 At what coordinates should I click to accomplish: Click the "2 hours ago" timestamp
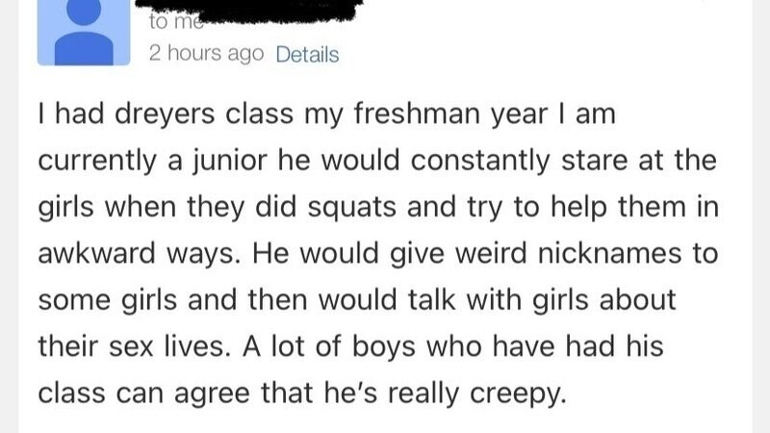tap(206, 55)
